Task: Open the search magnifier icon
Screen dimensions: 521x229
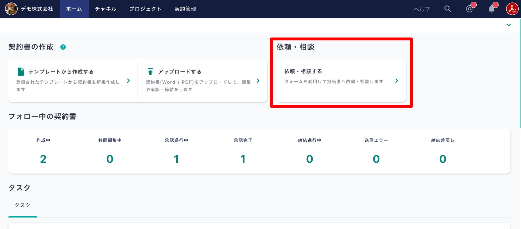Action: 448,9
